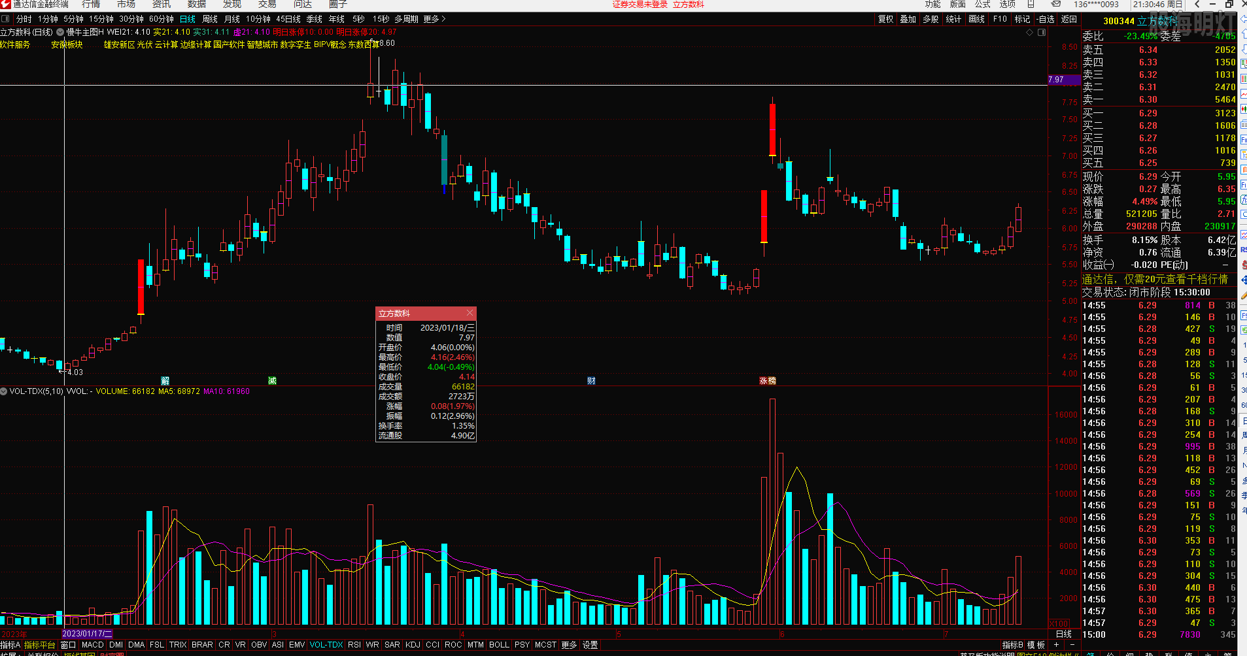Viewport: 1247px width, 656px height.
Task: Click the 软件服务 sector tag
Action: coord(15,44)
